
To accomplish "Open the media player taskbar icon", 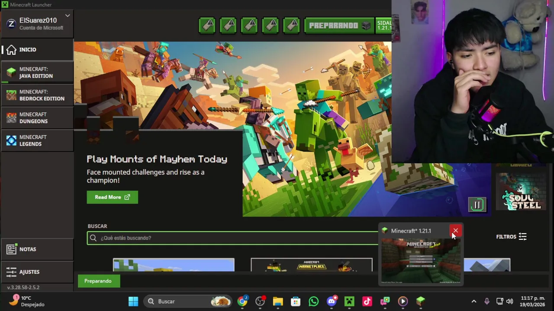I will click(x=403, y=301).
